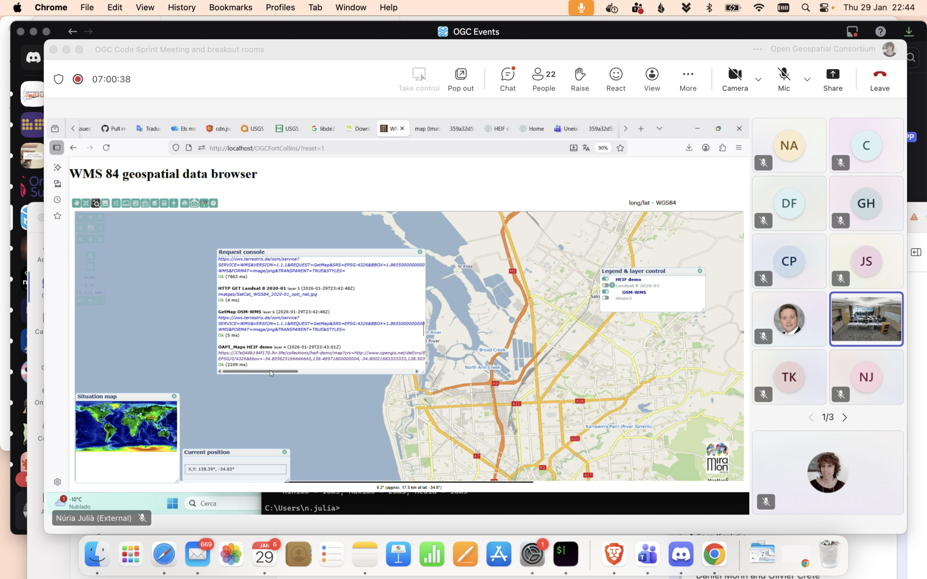The height and width of the screenshot is (579, 927).
Task: Unmute the Mic
Action: pyautogui.click(x=783, y=79)
